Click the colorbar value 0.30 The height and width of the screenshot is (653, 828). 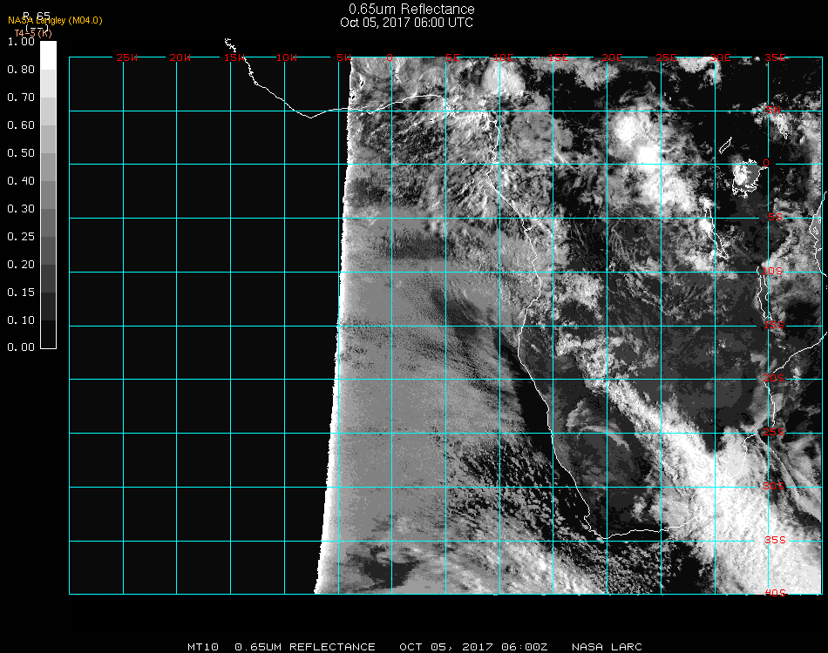(x=21, y=210)
